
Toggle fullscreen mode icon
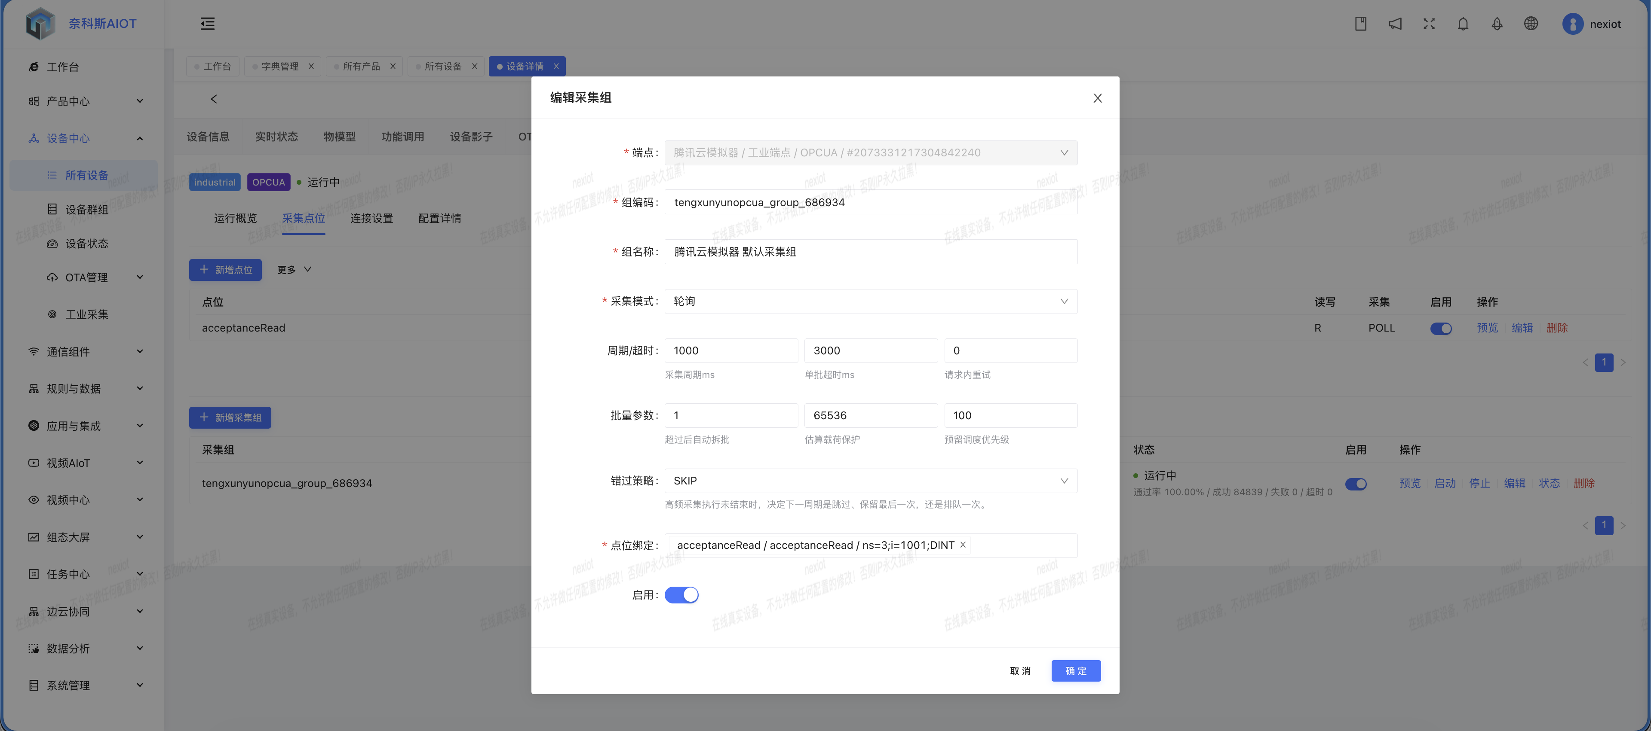(x=1429, y=24)
